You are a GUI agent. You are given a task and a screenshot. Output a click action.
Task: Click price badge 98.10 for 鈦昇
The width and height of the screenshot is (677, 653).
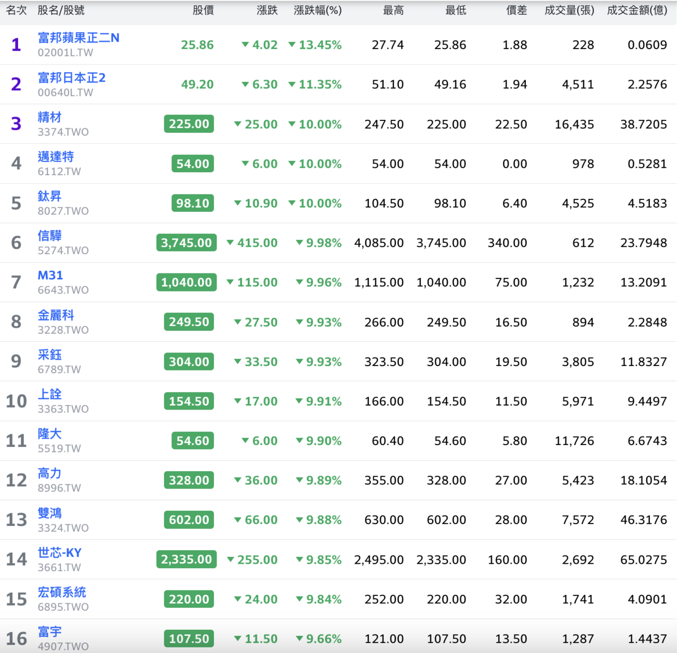click(x=192, y=203)
